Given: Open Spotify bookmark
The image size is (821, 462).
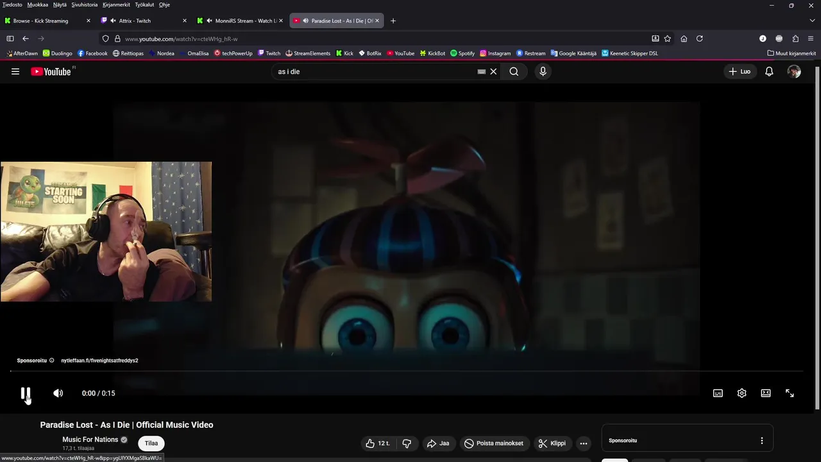Looking at the screenshot, I should (462, 53).
